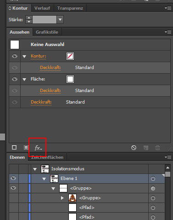Screen dimensions: 173x220
Task: Switch to the Zeichenflächen tab
Action: pyautogui.click(x=47, y=157)
